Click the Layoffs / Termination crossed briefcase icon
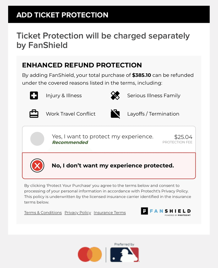This screenshot has width=218, height=268. click(115, 114)
